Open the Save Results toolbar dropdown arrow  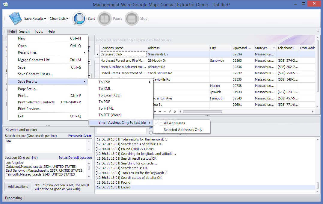click(45, 19)
